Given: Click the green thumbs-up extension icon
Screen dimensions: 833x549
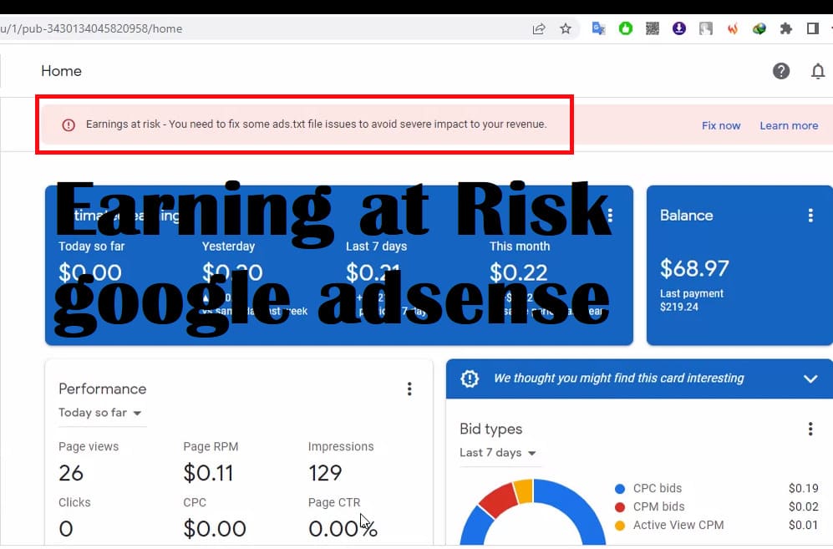Looking at the screenshot, I should [626, 28].
